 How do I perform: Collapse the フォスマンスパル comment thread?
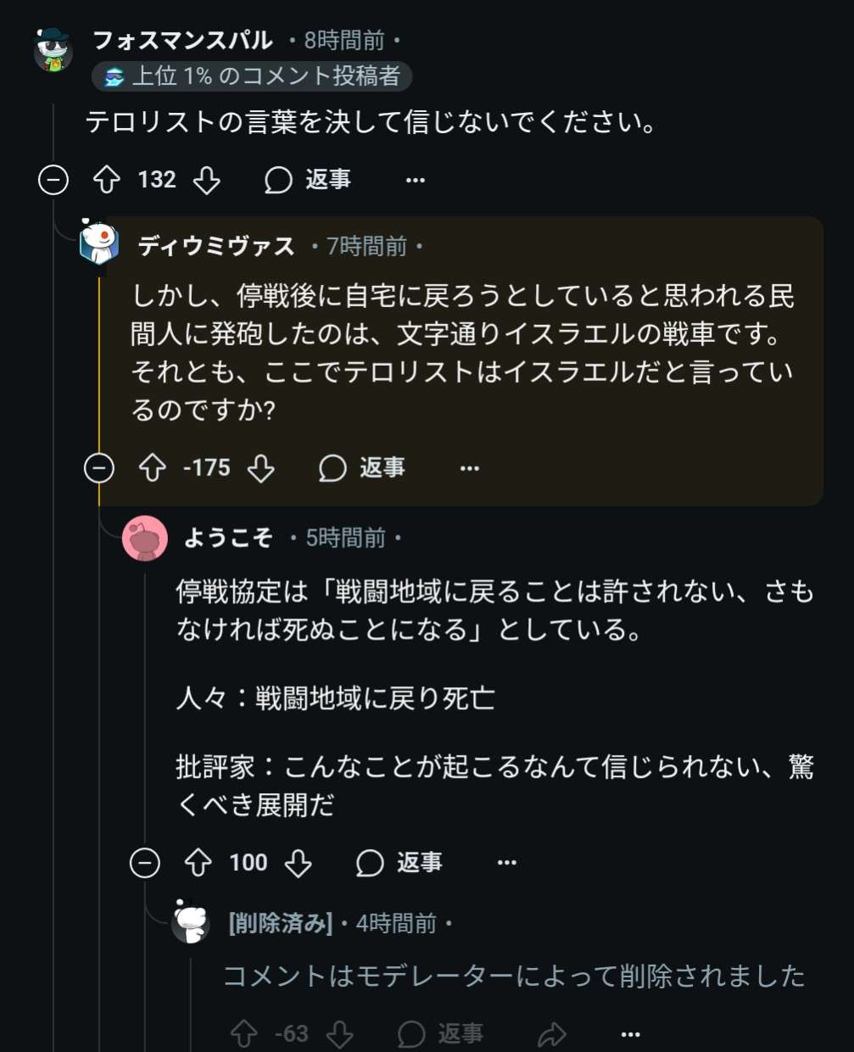click(x=53, y=180)
